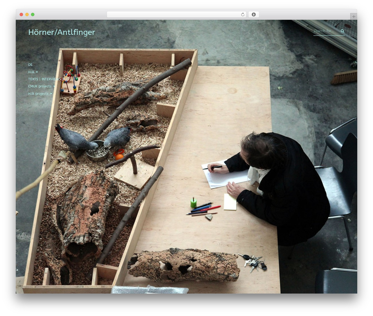The height and width of the screenshot is (316, 373).
Task: Open TEXTS | INTERVIEWS page
Action: [45, 79]
